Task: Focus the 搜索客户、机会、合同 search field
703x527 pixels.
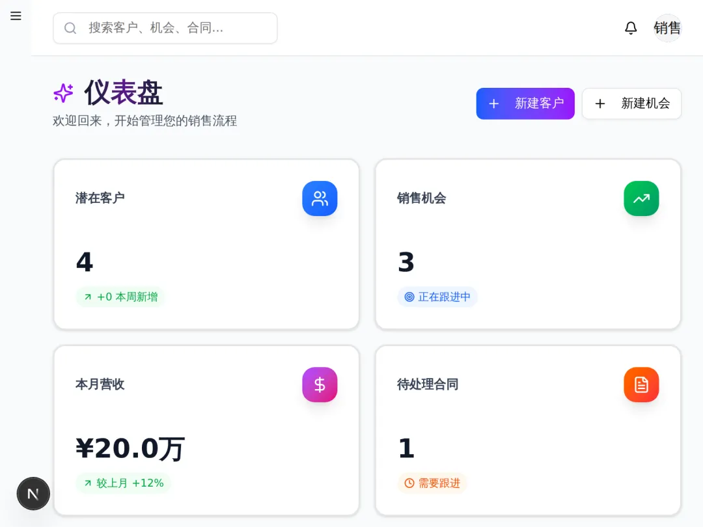Action: click(176, 28)
